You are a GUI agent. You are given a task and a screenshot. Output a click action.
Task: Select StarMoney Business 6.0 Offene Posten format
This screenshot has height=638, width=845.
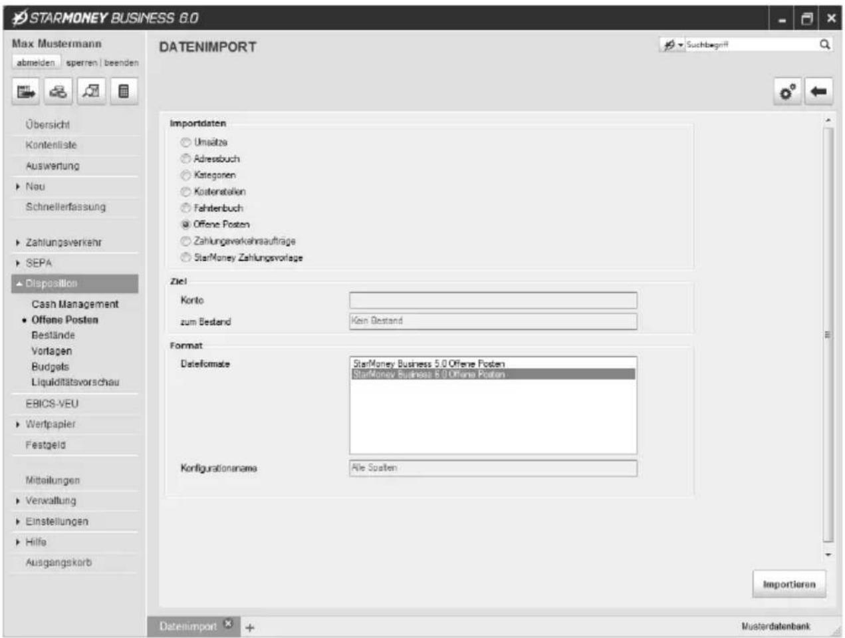click(493, 375)
